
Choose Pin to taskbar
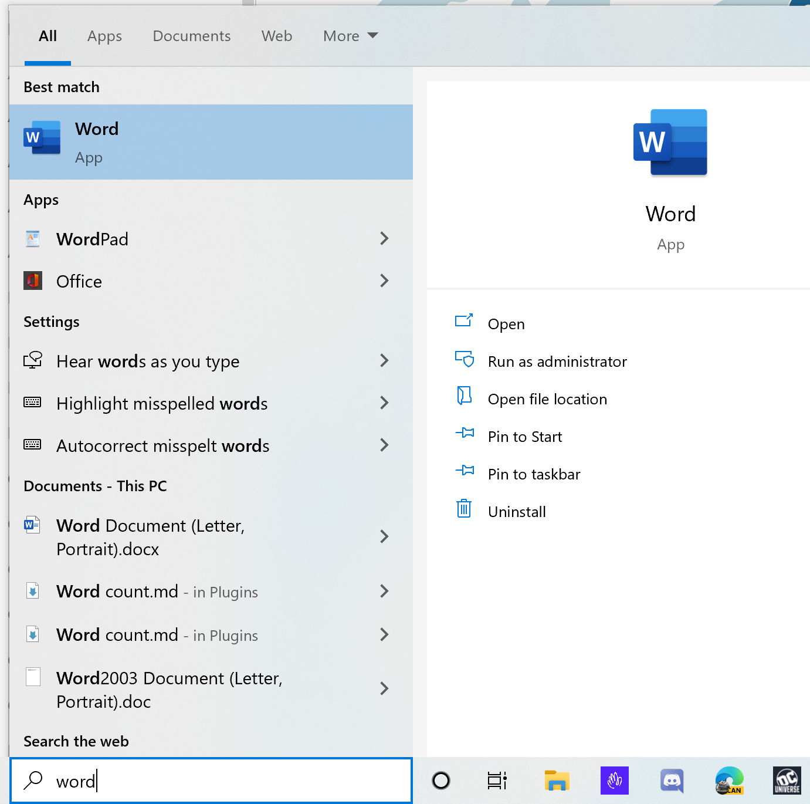pyautogui.click(x=534, y=474)
